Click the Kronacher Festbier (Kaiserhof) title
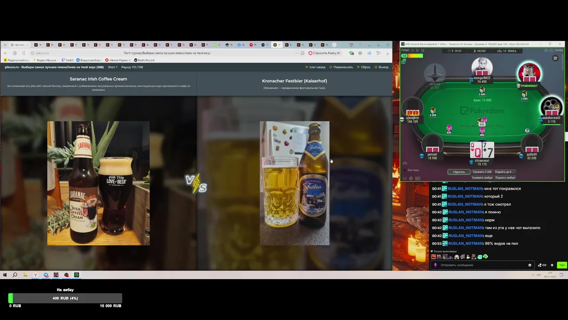The width and height of the screenshot is (568, 320). [294, 81]
